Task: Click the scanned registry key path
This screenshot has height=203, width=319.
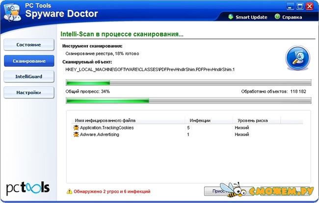Action: pos(150,70)
